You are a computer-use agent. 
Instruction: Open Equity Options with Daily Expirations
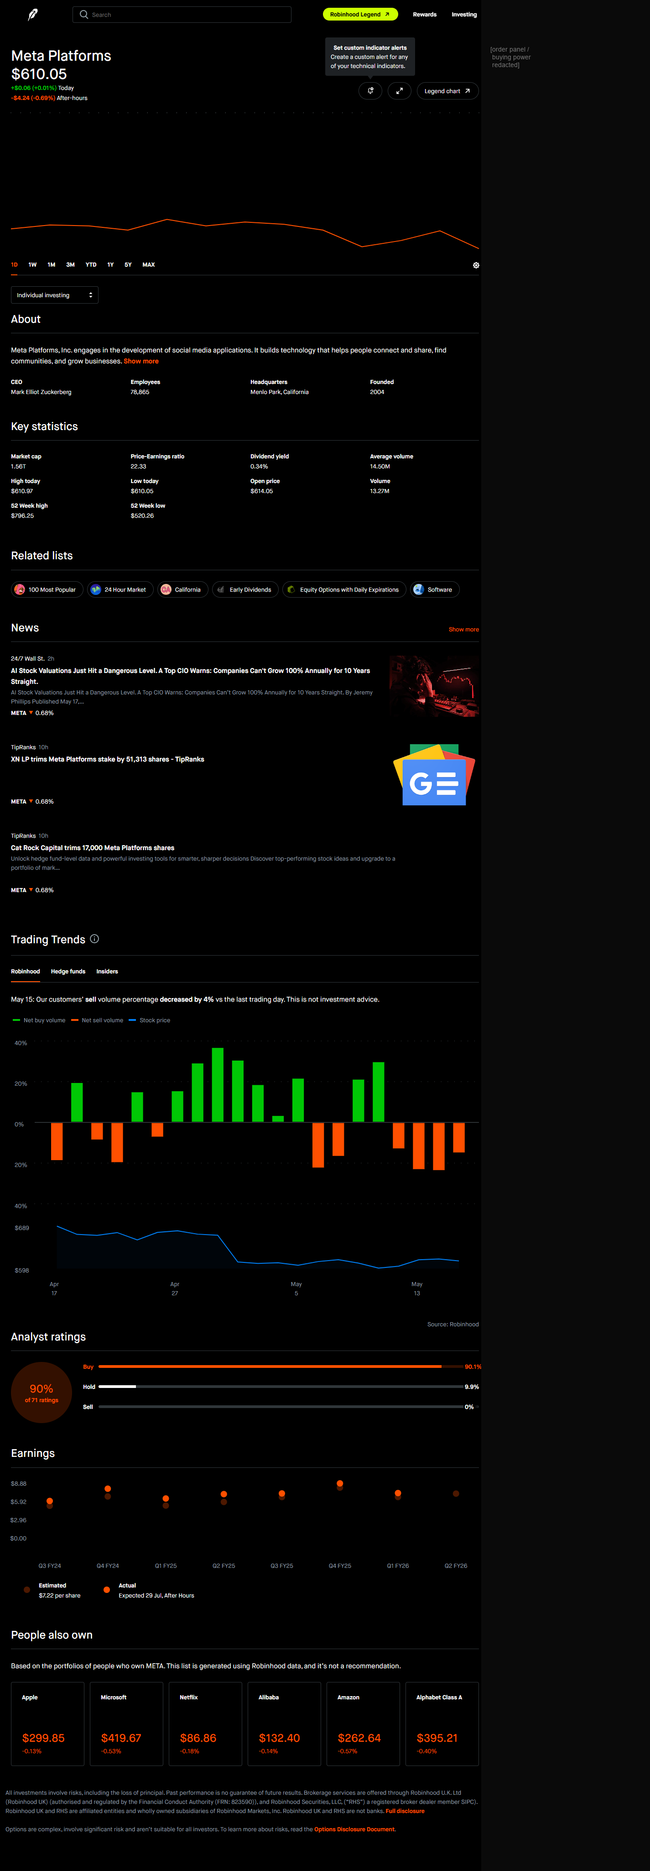344,590
